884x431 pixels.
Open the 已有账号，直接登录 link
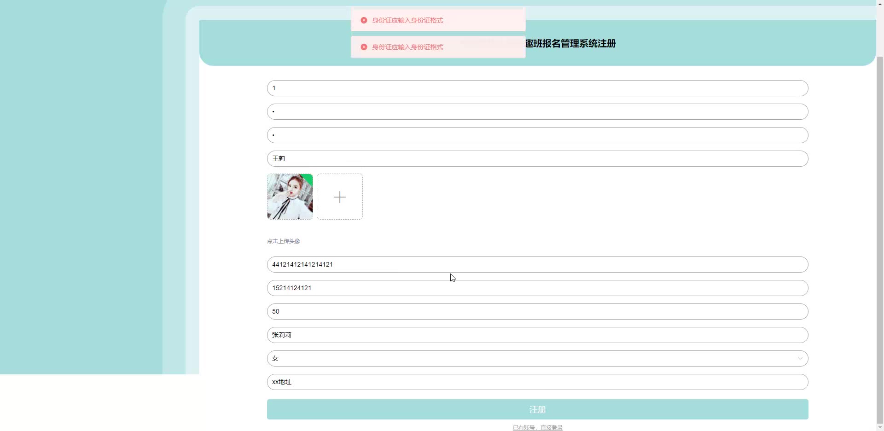click(537, 427)
